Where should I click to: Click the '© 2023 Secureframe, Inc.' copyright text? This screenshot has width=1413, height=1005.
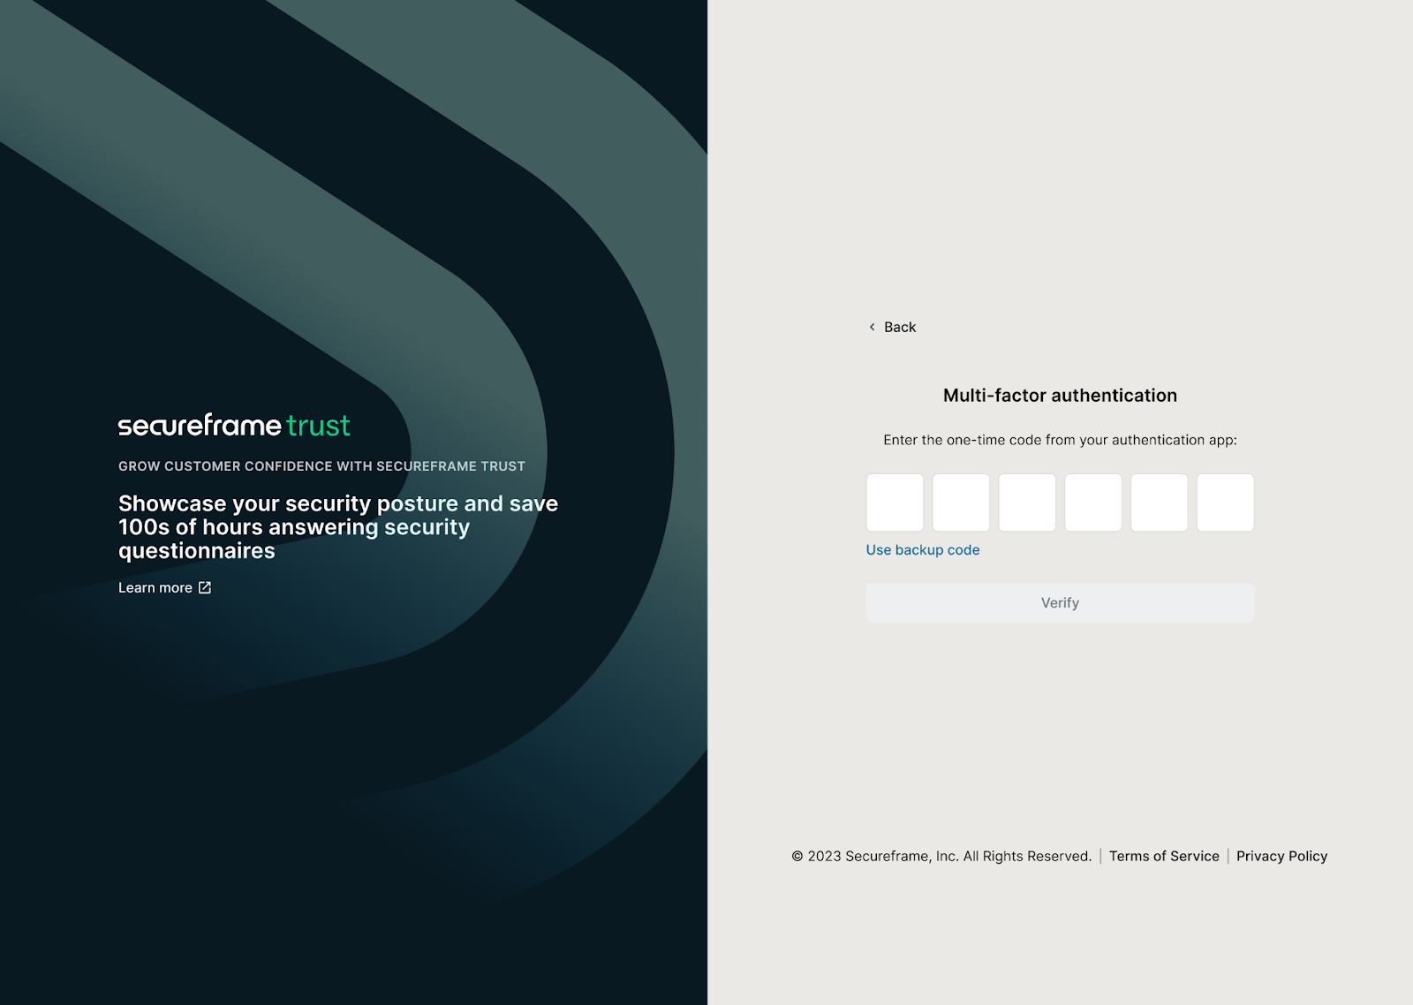point(941,856)
